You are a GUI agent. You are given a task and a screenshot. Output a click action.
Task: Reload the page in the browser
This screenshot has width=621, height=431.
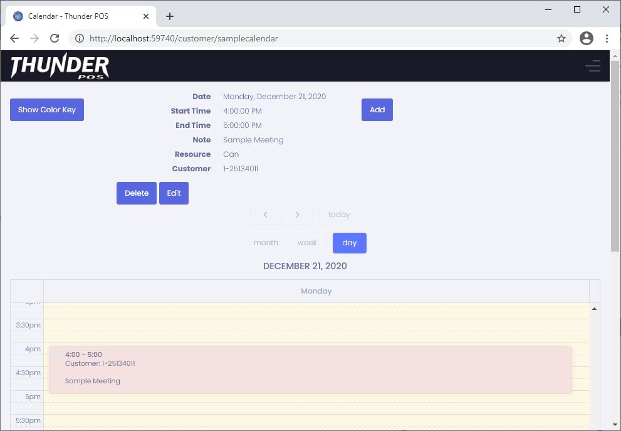55,38
